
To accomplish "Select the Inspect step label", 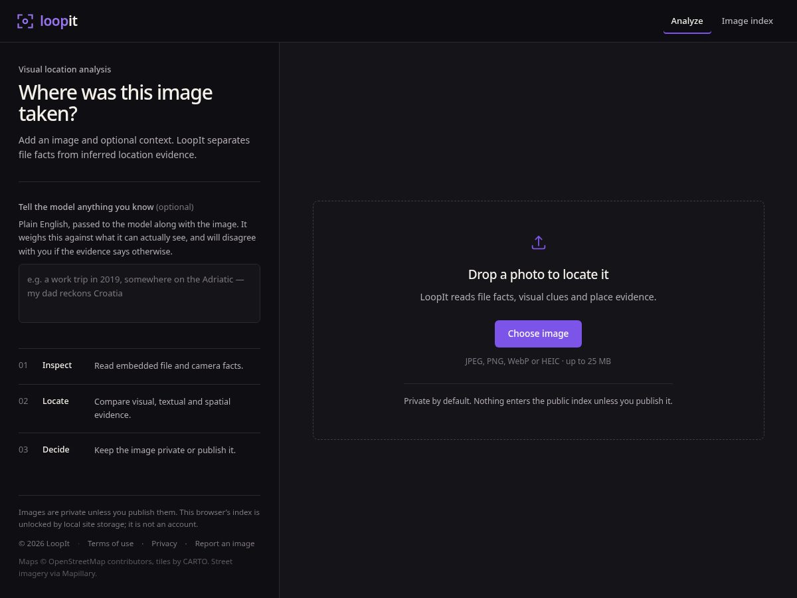I will click(x=57, y=365).
